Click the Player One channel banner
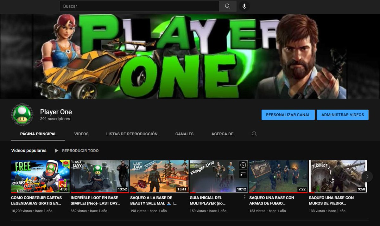380x226 pixels. pyautogui.click(x=190, y=56)
